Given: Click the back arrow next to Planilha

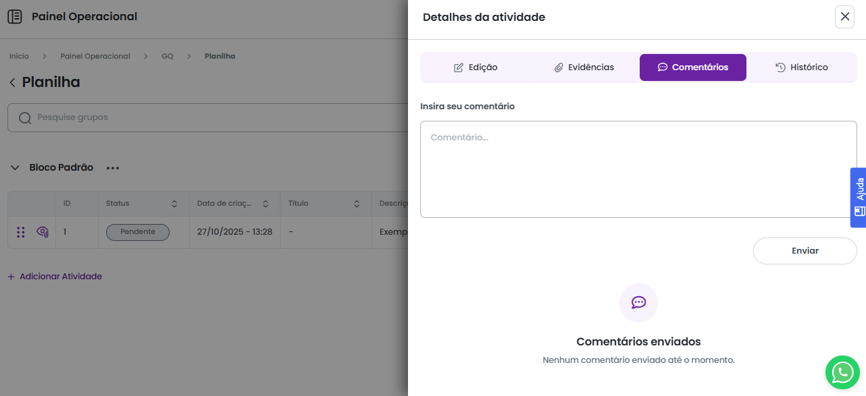Looking at the screenshot, I should tap(12, 82).
